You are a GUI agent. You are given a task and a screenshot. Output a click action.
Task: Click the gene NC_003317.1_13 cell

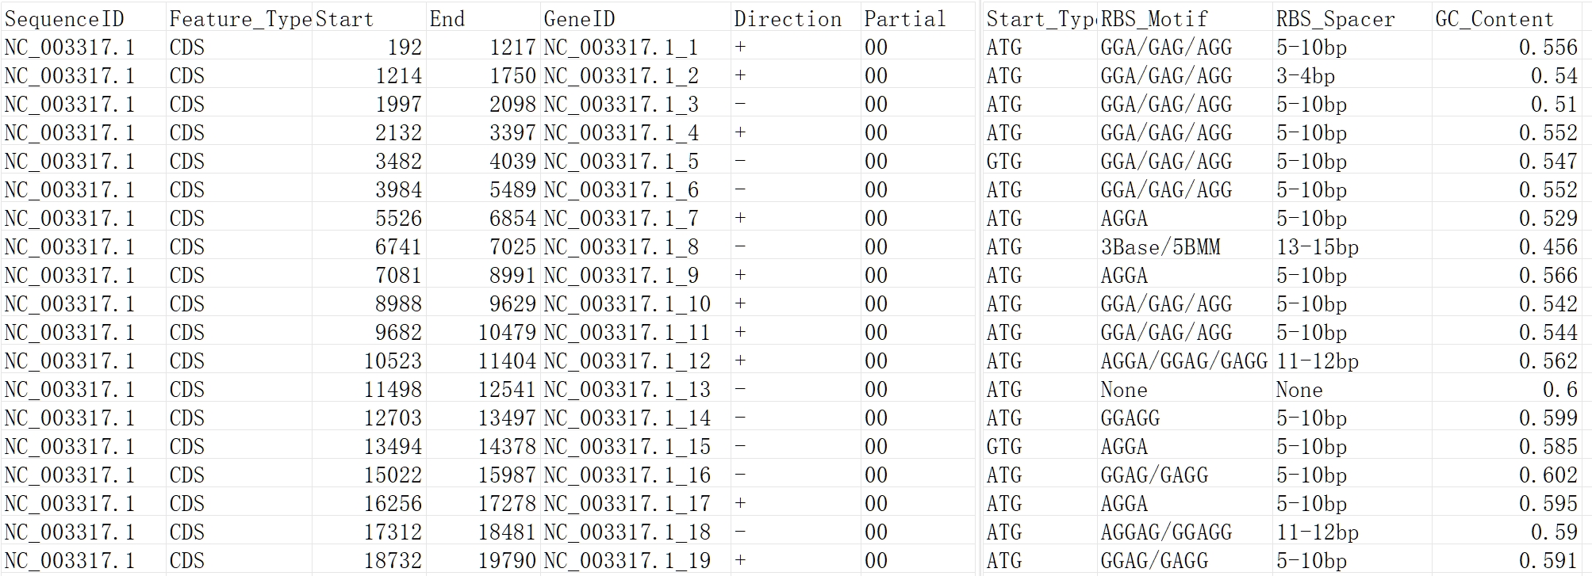[635, 390]
